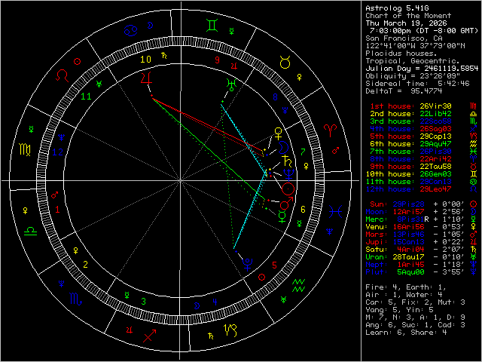Click the 'Chart of the Moment' heading
This screenshot has width=482, height=362.
click(x=408, y=16)
